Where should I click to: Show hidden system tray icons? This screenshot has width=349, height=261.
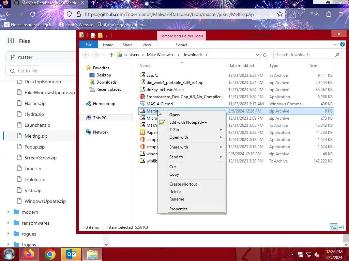[x=292, y=255]
